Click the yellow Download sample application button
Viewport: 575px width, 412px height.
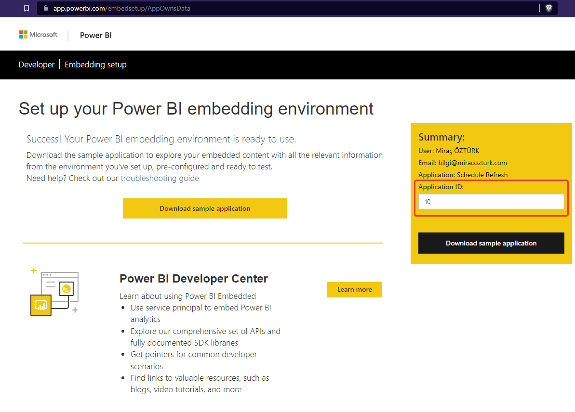click(204, 208)
